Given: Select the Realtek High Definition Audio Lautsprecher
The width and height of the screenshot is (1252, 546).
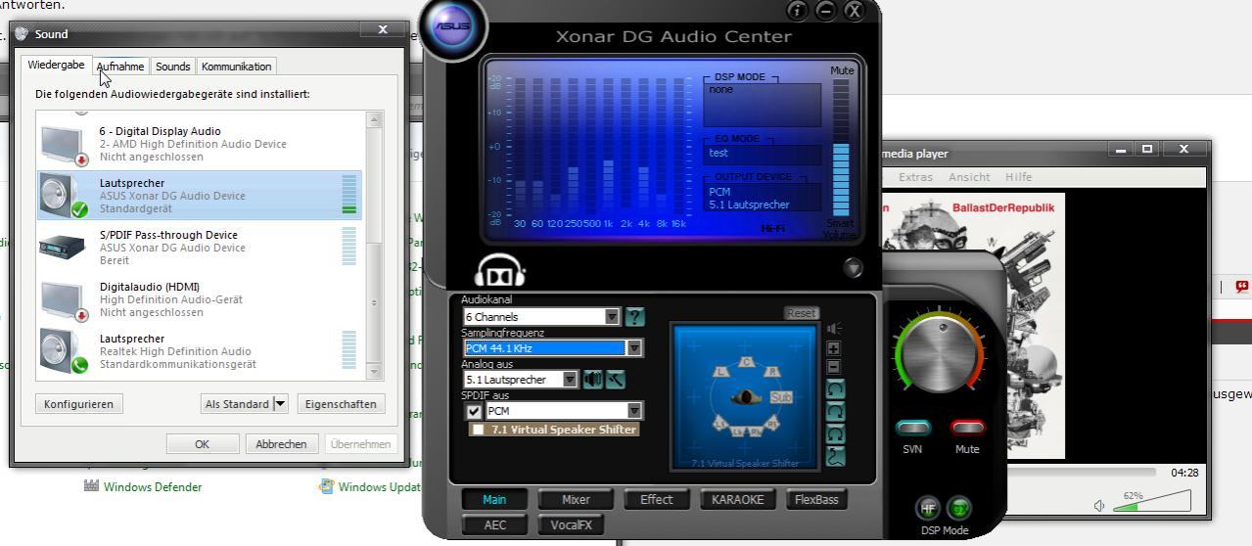Looking at the screenshot, I should (x=200, y=350).
